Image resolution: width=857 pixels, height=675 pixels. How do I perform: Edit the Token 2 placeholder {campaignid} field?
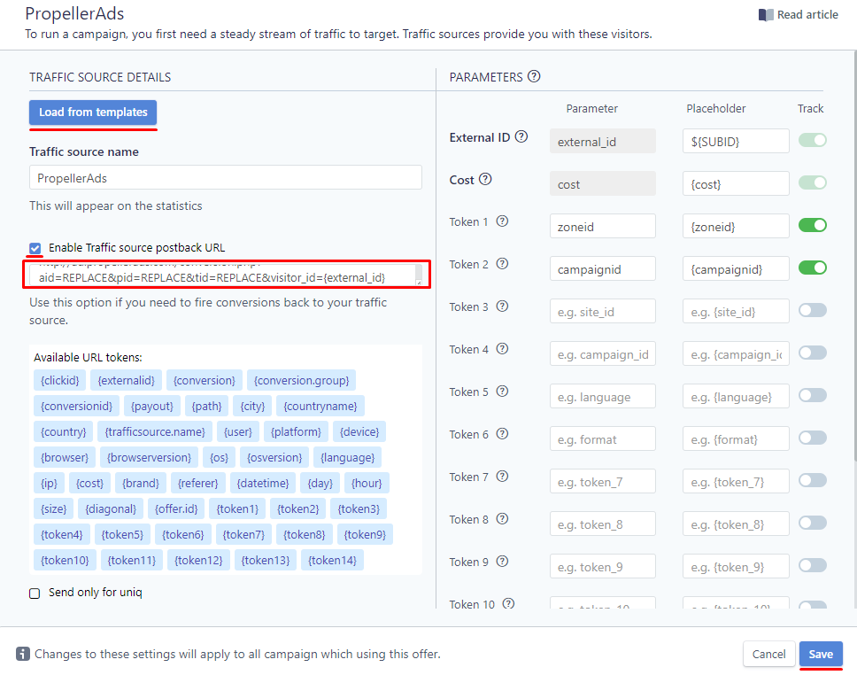coord(736,268)
